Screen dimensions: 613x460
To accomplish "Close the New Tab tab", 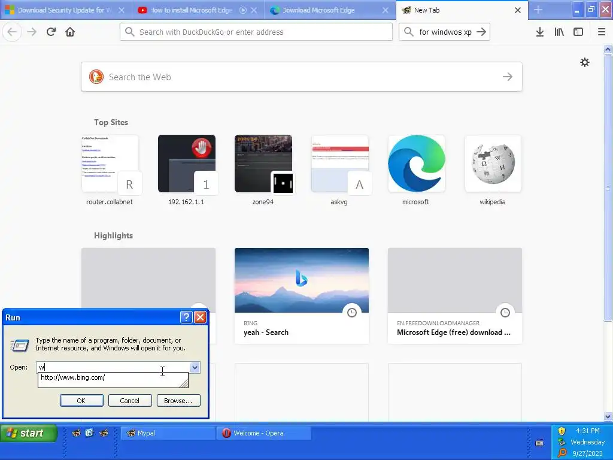I will (518, 10).
